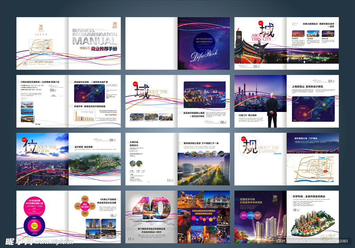
Task: Click the 商业推荐手册 cover title
Action: (x=104, y=48)
